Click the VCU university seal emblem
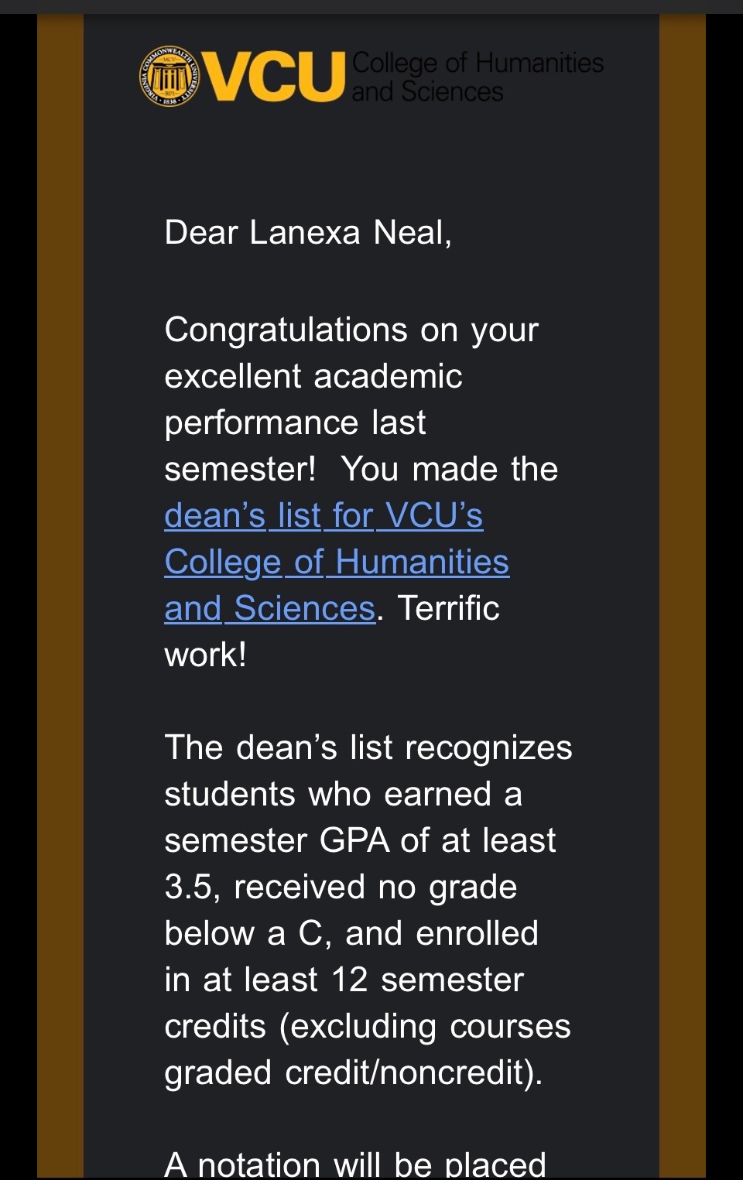 coord(169,76)
